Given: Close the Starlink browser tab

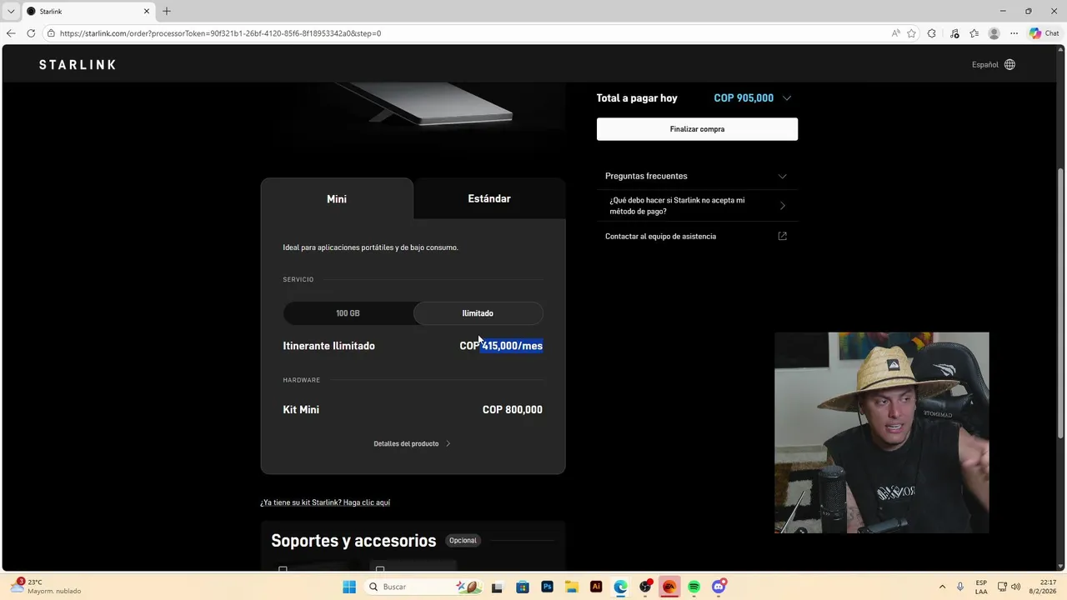Looking at the screenshot, I should click(147, 11).
